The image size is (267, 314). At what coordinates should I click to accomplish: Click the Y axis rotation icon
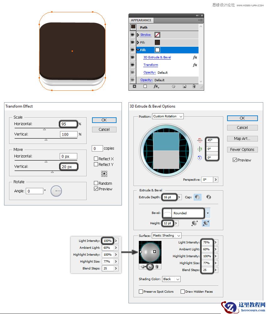coord(199,149)
